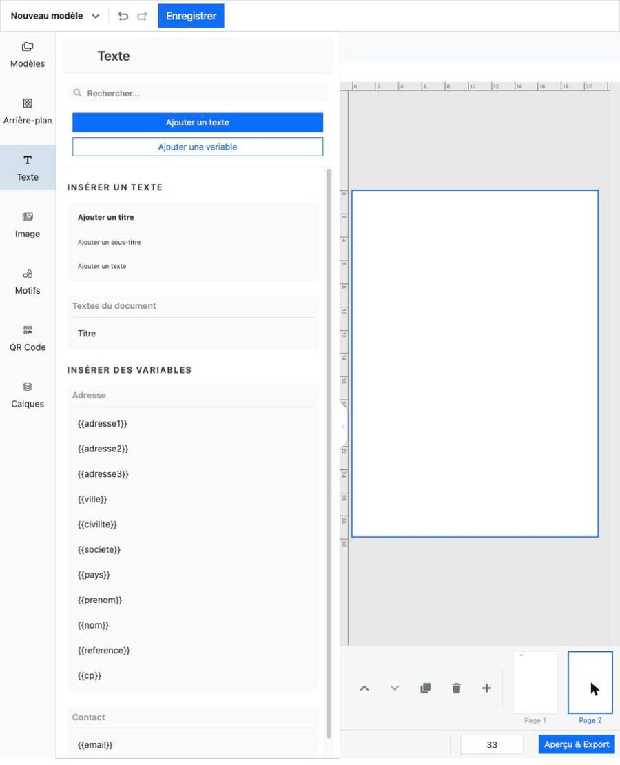Select the Page 2 thumbnail

click(590, 682)
